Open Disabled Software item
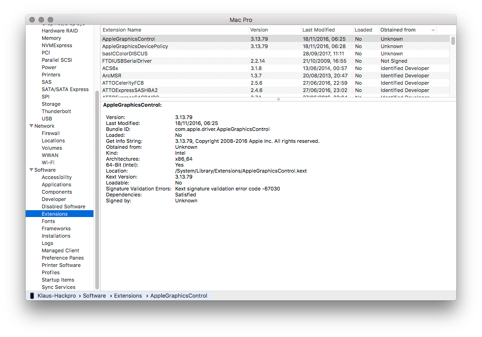 [64, 207]
